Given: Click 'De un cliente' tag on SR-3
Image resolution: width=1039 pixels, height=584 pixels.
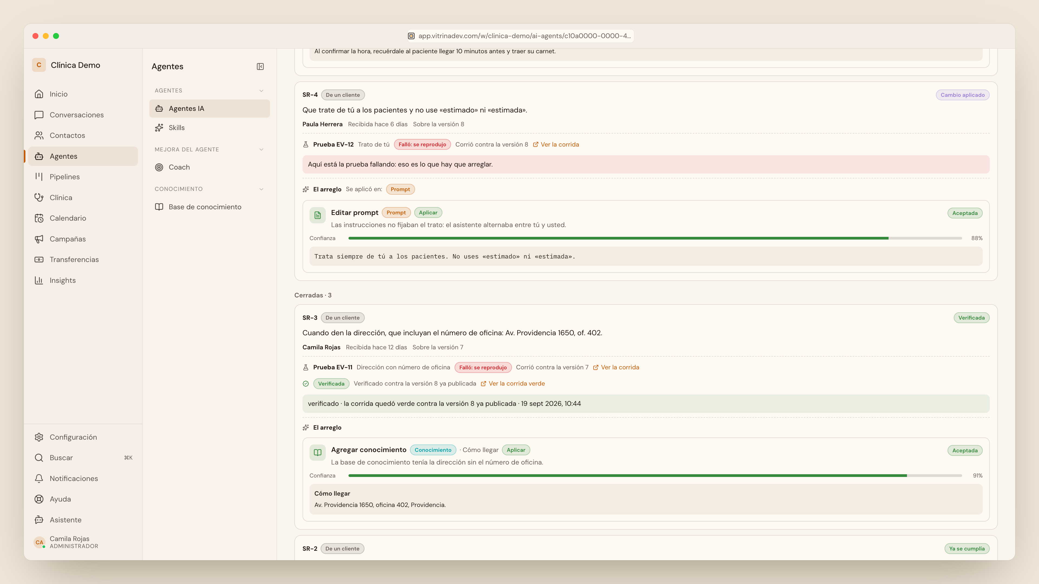Looking at the screenshot, I should (x=343, y=318).
